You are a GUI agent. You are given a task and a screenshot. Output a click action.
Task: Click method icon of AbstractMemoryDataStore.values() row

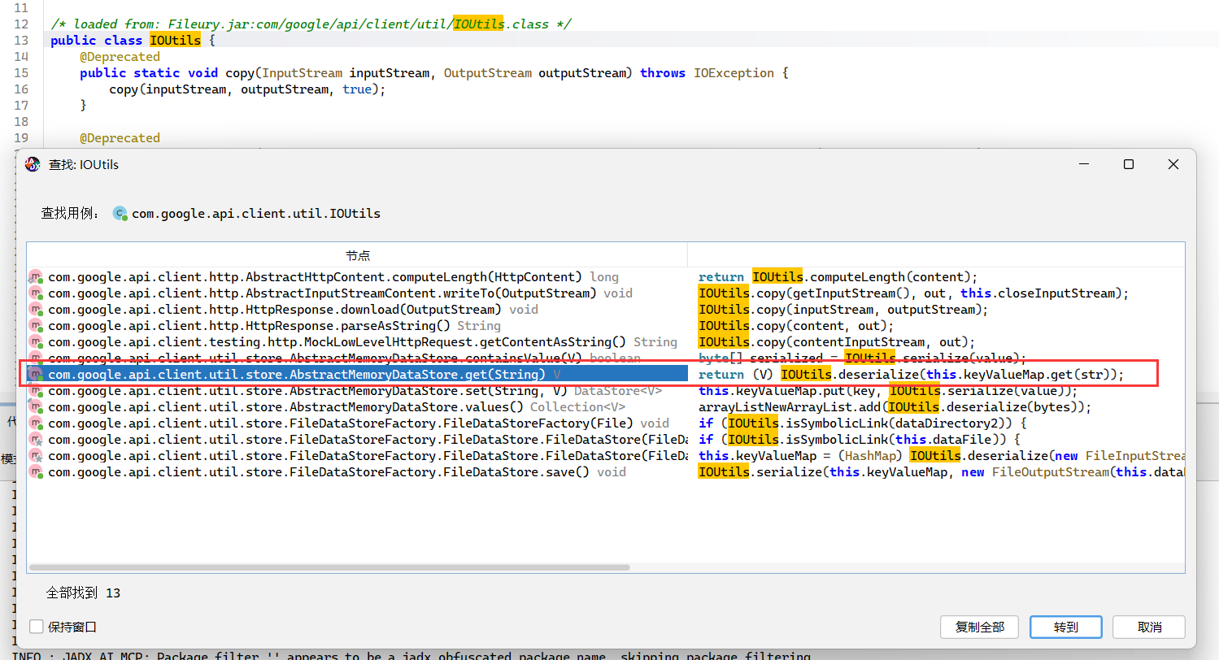pyautogui.click(x=36, y=407)
